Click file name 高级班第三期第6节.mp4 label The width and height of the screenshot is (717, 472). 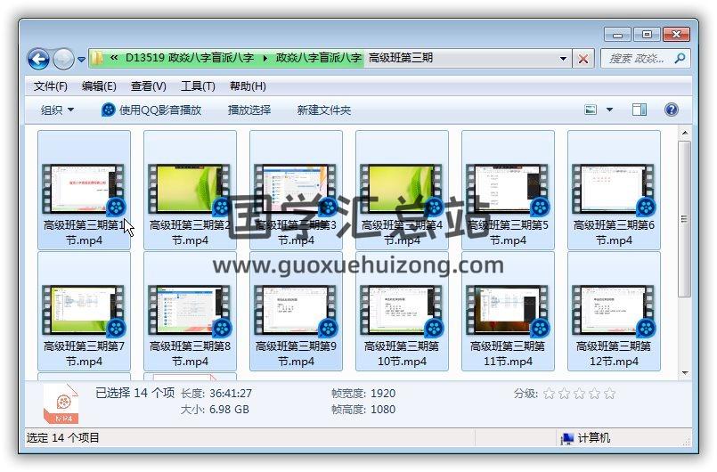click(614, 232)
